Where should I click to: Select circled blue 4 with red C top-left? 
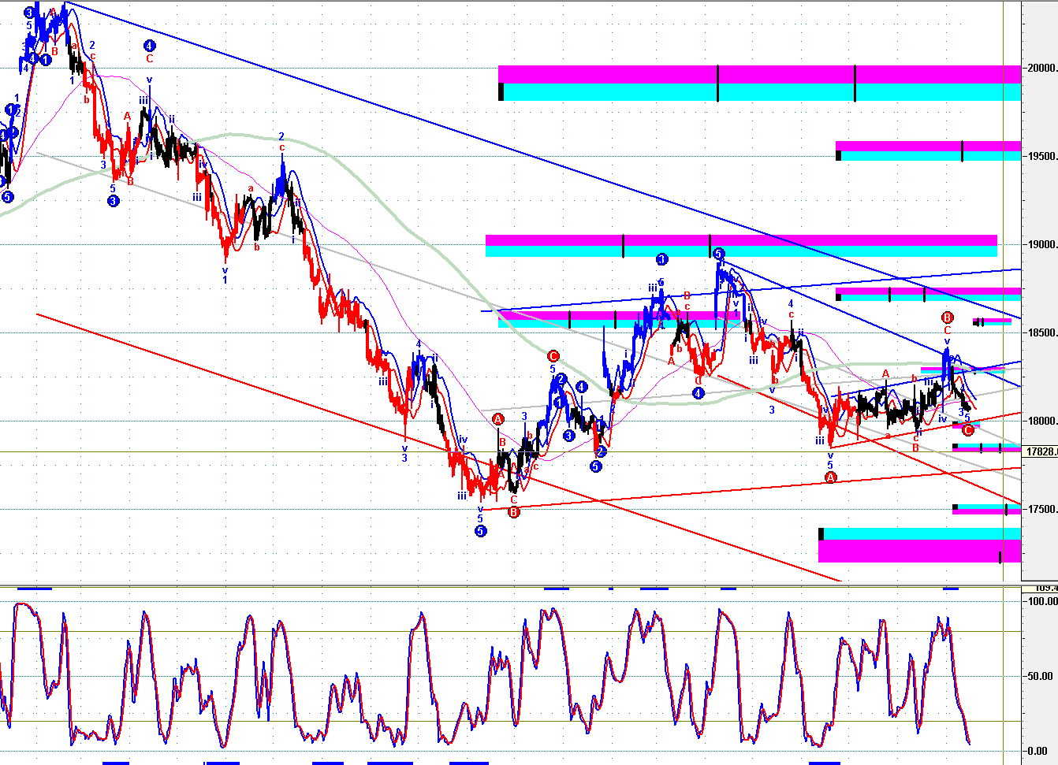click(150, 46)
